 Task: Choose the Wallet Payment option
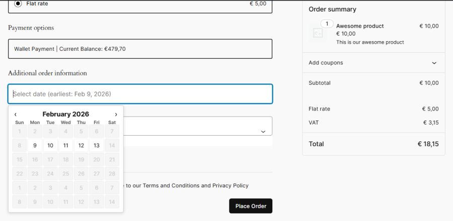point(140,49)
